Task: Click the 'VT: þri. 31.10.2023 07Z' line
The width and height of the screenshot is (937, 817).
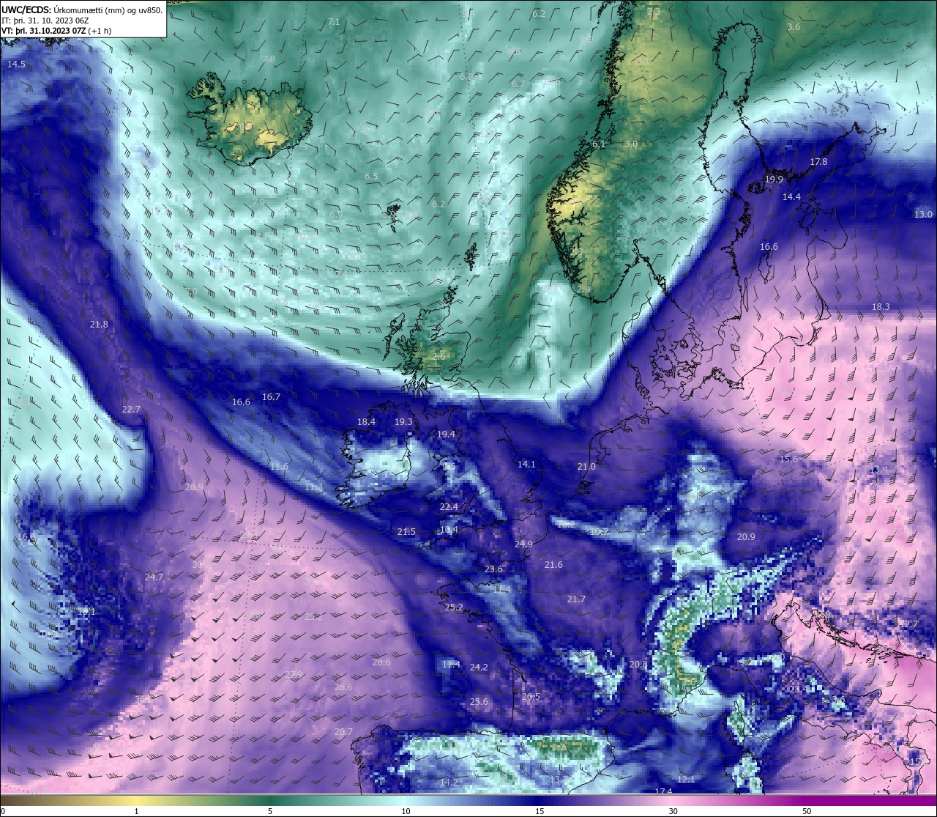Action: coord(45,31)
